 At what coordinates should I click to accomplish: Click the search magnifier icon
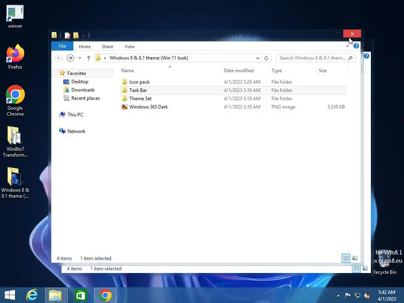350,58
